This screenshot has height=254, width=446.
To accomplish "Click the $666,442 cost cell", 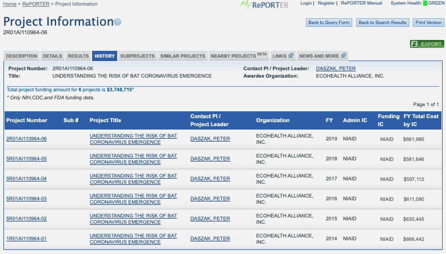I will [413, 239].
